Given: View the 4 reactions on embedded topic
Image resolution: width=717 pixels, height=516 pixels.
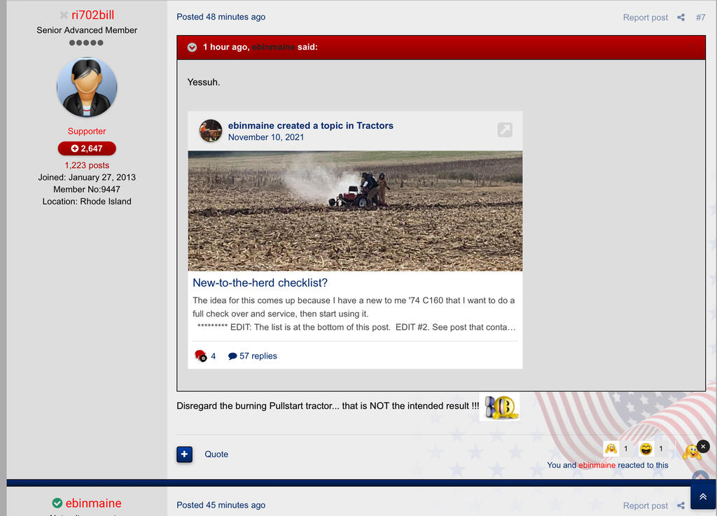Looking at the screenshot, I should point(205,356).
